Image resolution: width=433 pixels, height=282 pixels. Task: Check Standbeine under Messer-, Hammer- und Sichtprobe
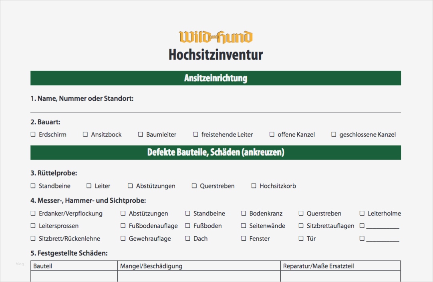click(x=188, y=213)
